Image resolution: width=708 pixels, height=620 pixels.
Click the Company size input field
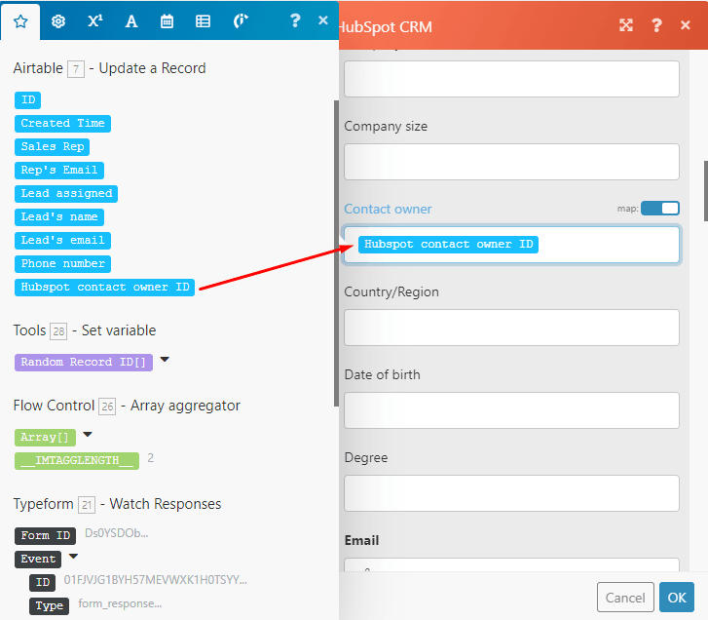click(x=511, y=162)
